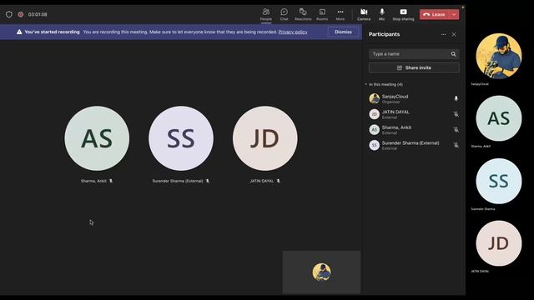Click Share invite button
The image size is (534, 300).
(414, 67)
